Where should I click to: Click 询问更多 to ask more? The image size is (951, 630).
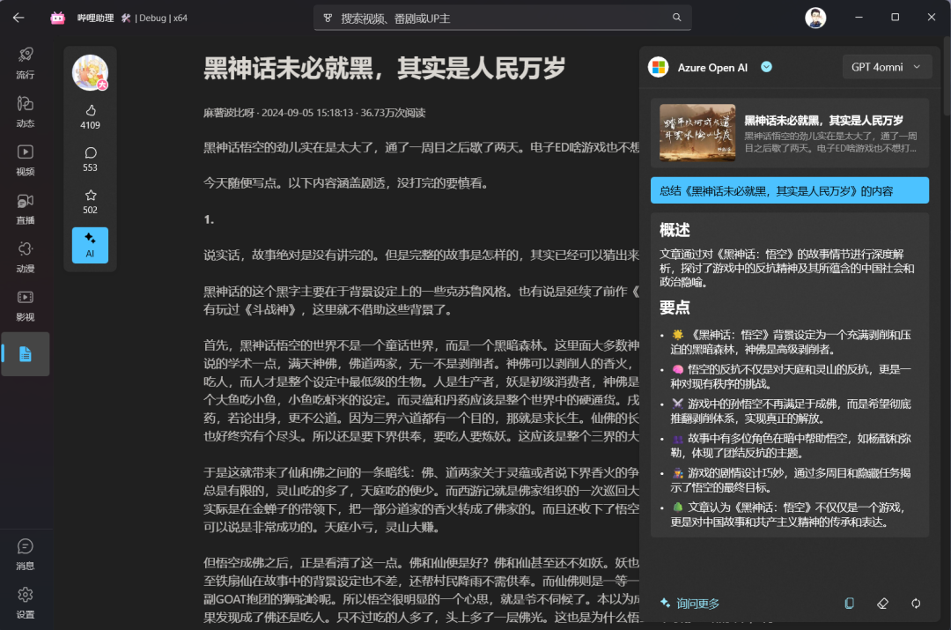coord(689,604)
